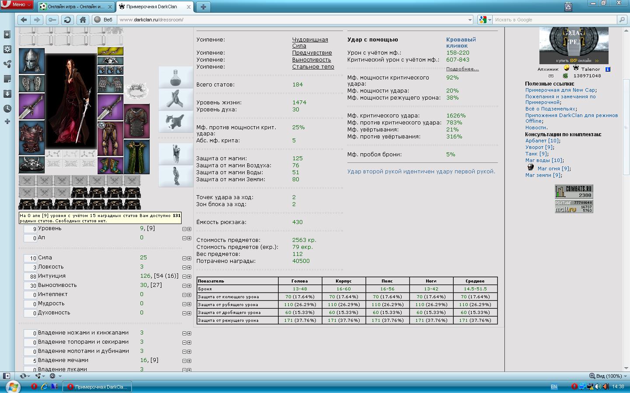
Task: Increase Сила with its plus button
Action: pos(189,258)
